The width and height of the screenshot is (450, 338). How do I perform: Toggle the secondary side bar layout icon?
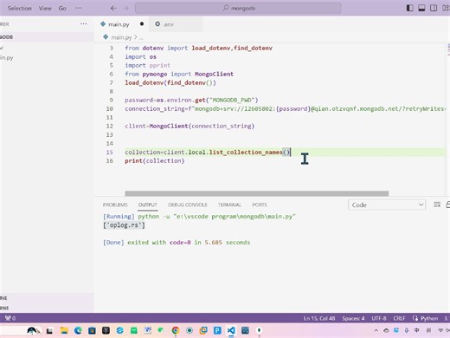(x=434, y=8)
